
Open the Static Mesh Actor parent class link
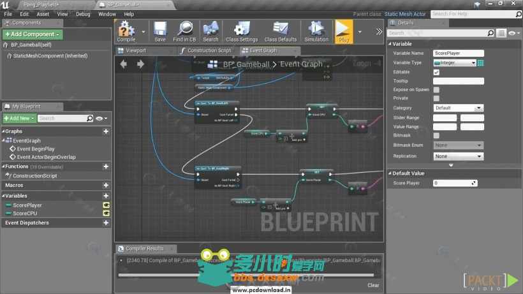[x=405, y=14]
